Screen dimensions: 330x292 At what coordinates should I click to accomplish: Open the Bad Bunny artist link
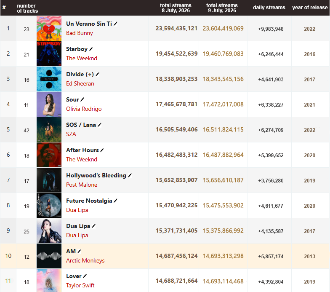(x=79, y=33)
